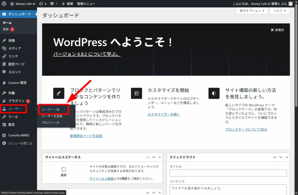Viewport: 298px width, 195px height.
Task: Click the pencil edit icon in welcome panel
Action: [59, 93]
